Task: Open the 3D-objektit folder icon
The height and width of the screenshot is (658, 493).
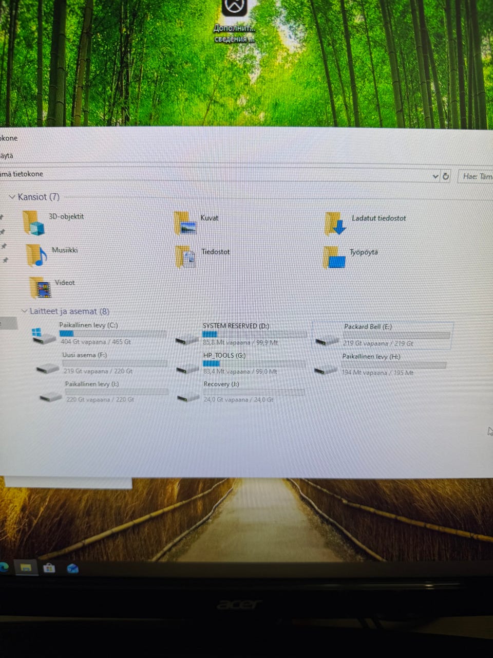Action: 33,222
